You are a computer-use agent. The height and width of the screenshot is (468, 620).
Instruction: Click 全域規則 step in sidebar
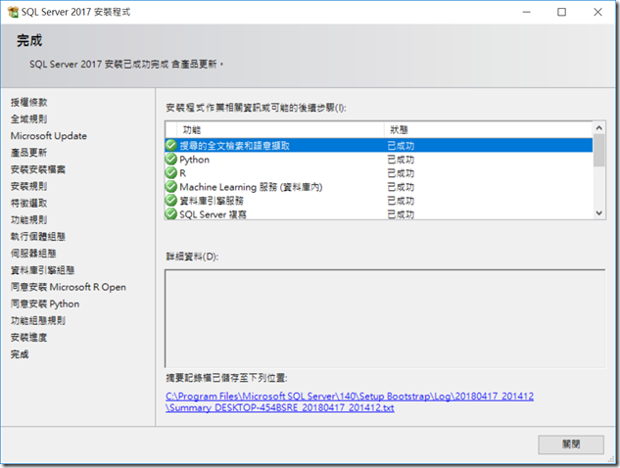pyautogui.click(x=28, y=119)
